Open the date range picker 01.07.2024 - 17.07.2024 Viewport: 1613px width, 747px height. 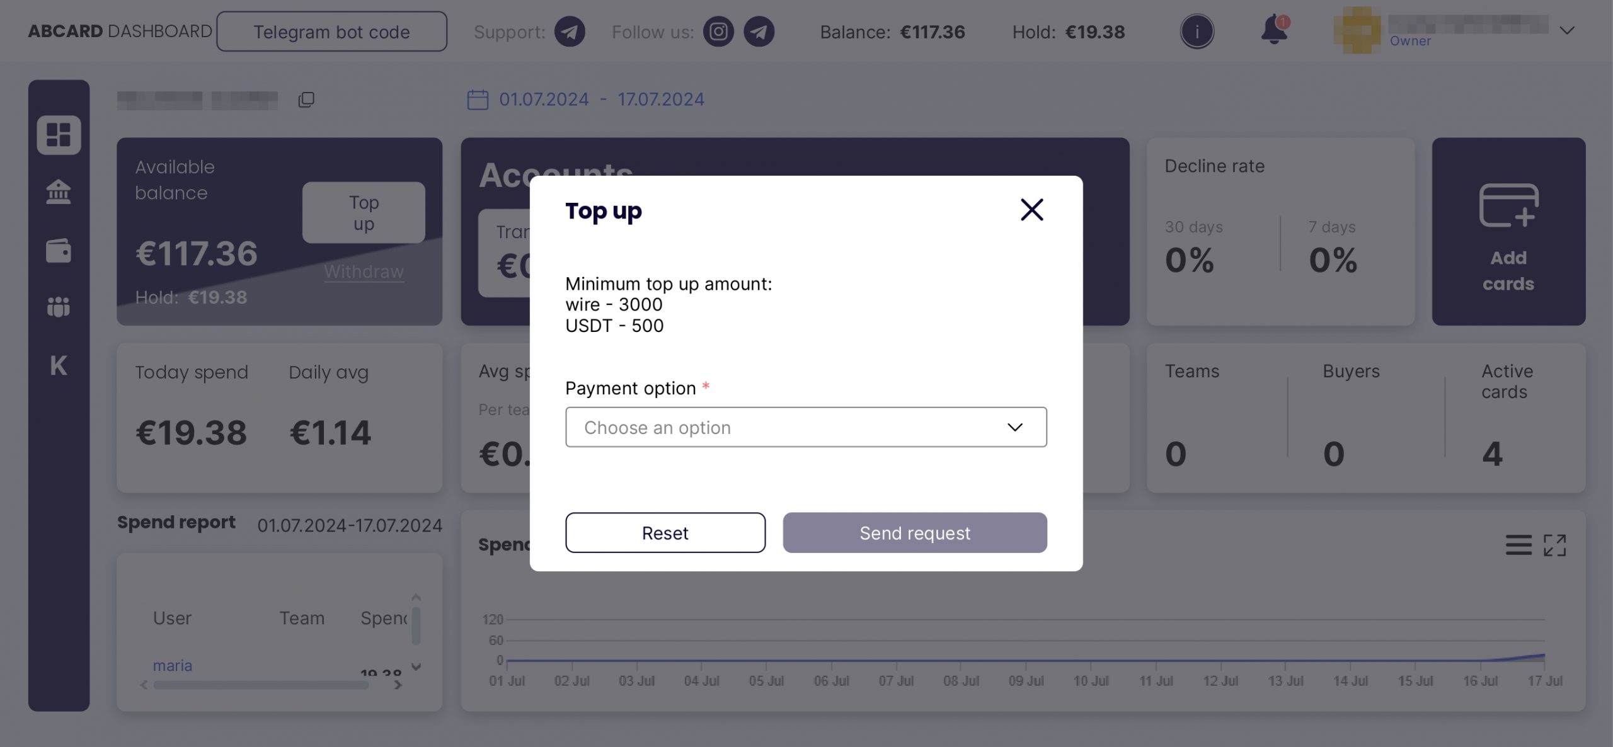585,100
